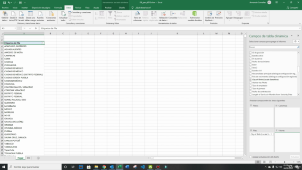Image resolution: width=302 pixels, height=170 pixels.
Task: Open Validación de datos
Action: click(x=163, y=16)
